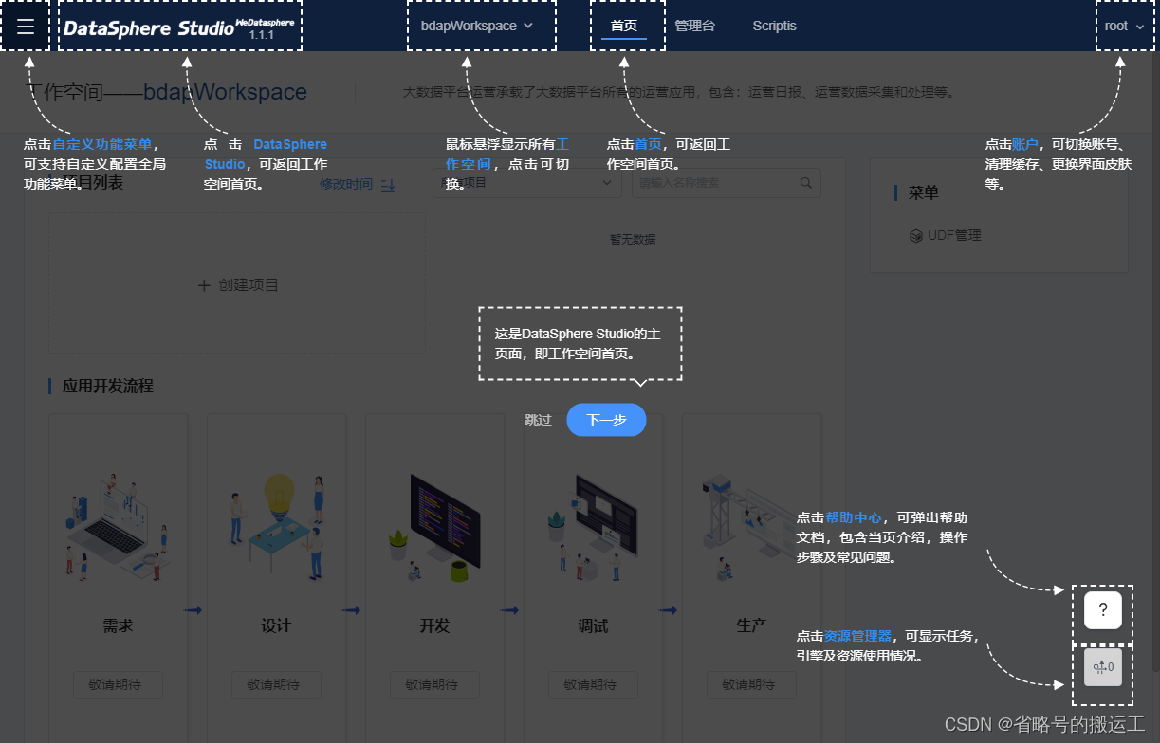This screenshot has height=743, width=1160.
Task: Skip the tour with 跳过
Action: tap(538, 420)
